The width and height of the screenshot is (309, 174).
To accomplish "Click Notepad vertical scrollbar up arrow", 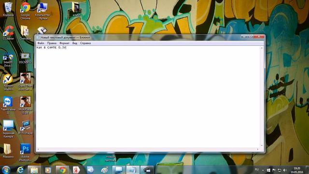I will tap(262, 48).
